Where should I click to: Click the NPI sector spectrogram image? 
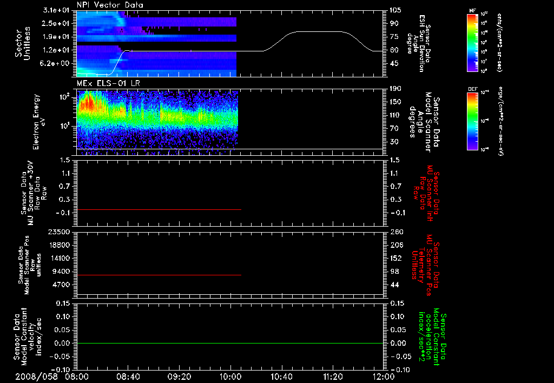[156, 44]
